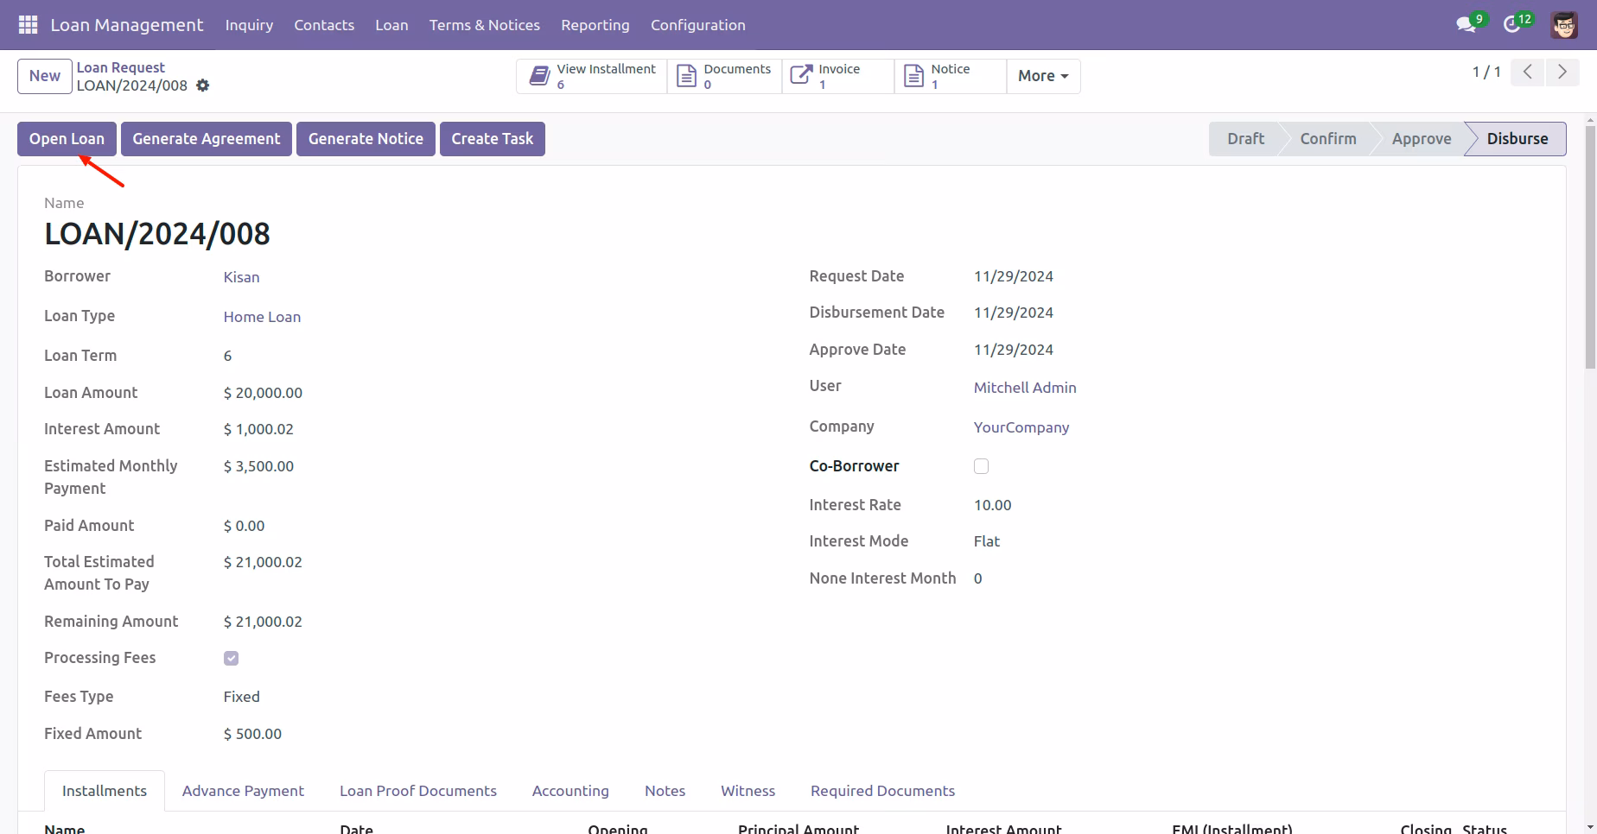Screen dimensions: 1597x834
Task: Switch to Loan Proof Documents tab
Action: click(x=418, y=791)
